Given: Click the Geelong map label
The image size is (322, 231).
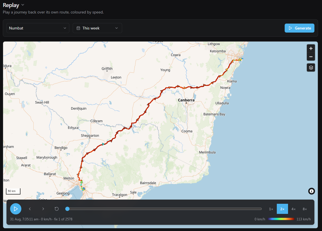Looking at the screenshot, I should [63, 193].
